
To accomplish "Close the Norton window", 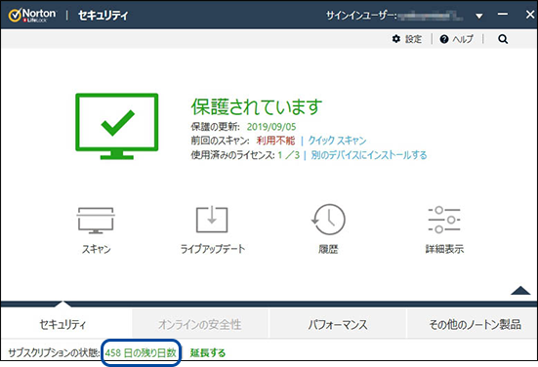I will click(x=530, y=15).
